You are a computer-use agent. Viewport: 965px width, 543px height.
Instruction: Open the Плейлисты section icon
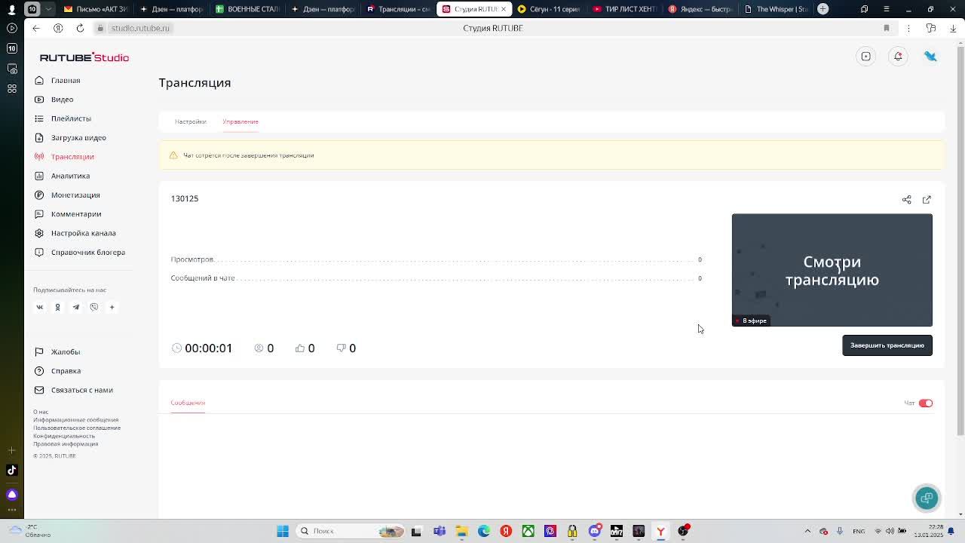point(39,118)
